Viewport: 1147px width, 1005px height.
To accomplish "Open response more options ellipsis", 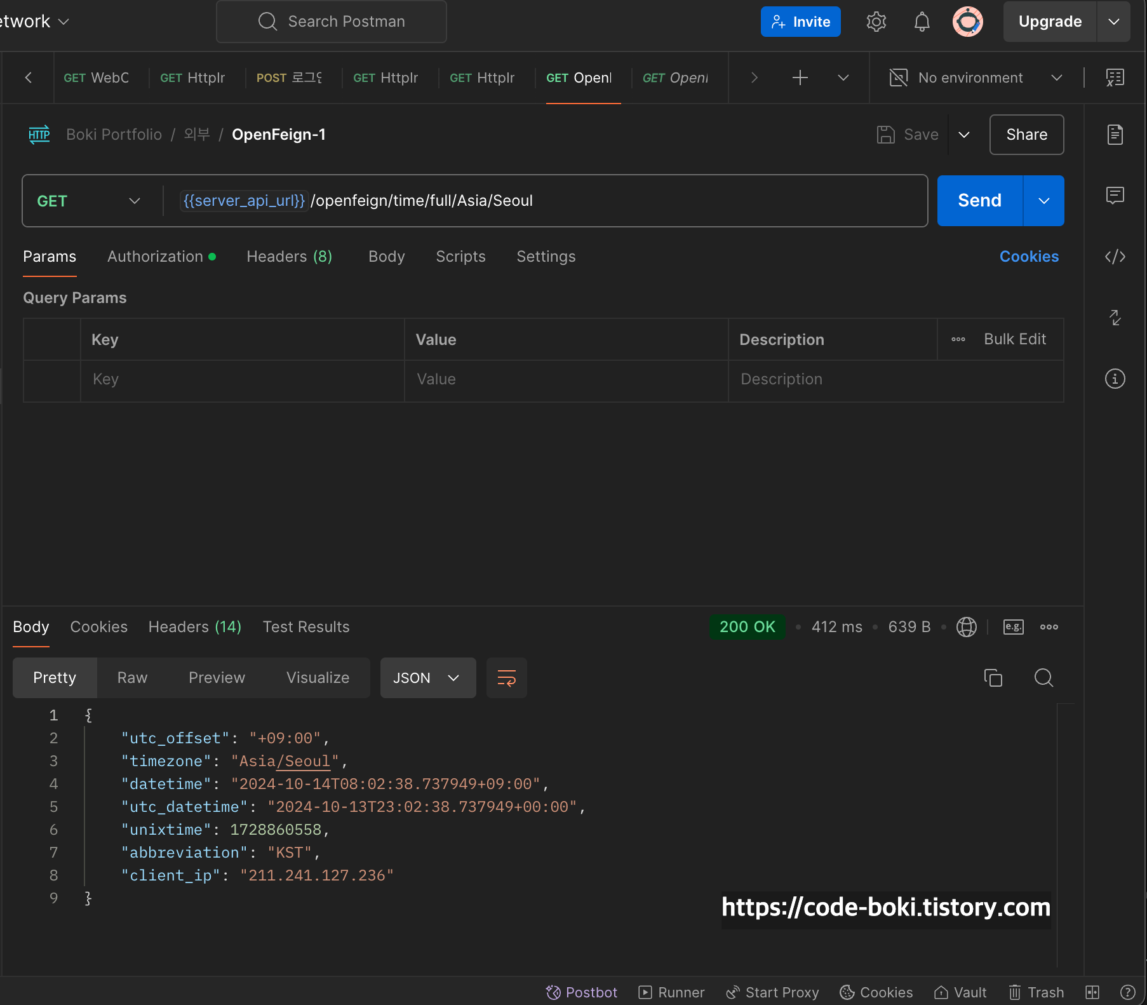I will 1049,627.
